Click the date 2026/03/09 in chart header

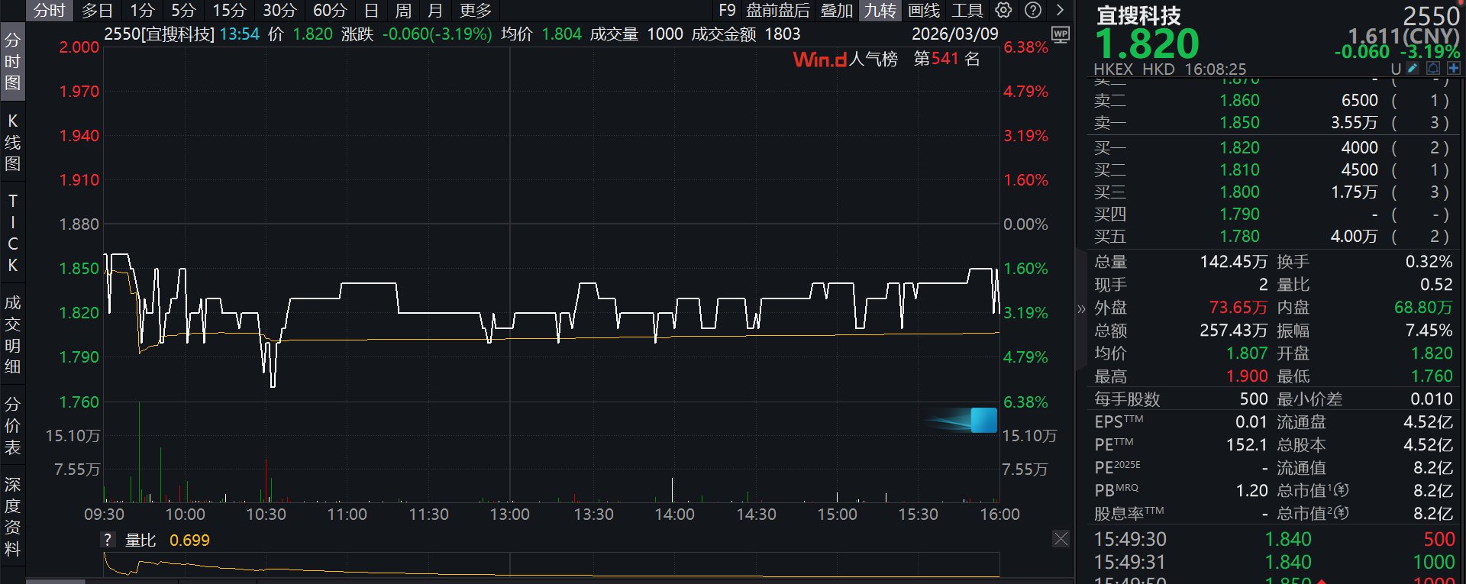(x=954, y=34)
